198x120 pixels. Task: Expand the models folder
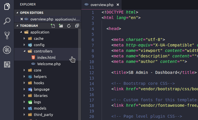40,108
